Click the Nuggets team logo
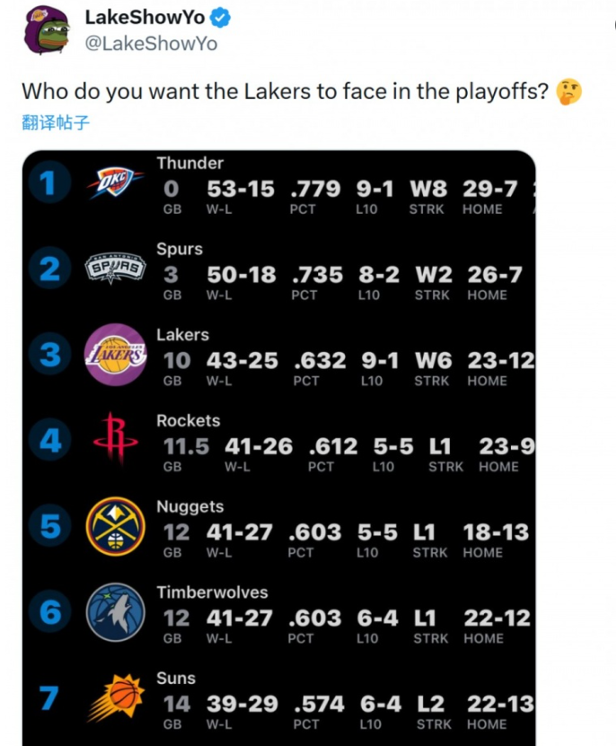This screenshot has height=746, width=616. [x=115, y=526]
